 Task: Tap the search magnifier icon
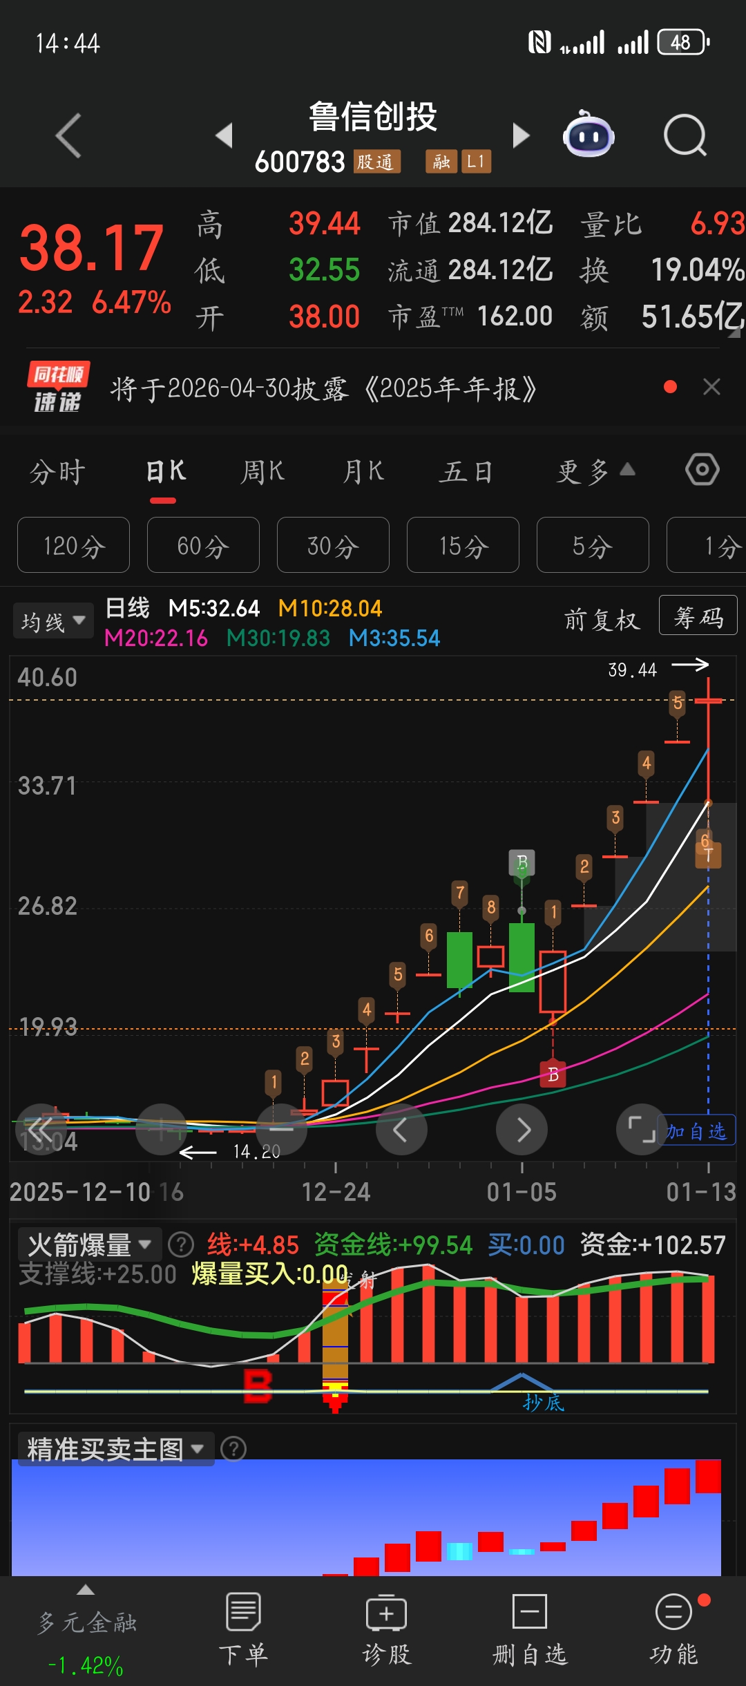pos(685,135)
